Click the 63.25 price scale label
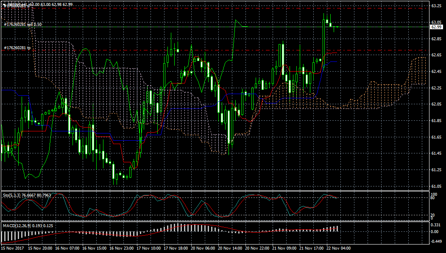The image size is (446, 253). click(436, 6)
